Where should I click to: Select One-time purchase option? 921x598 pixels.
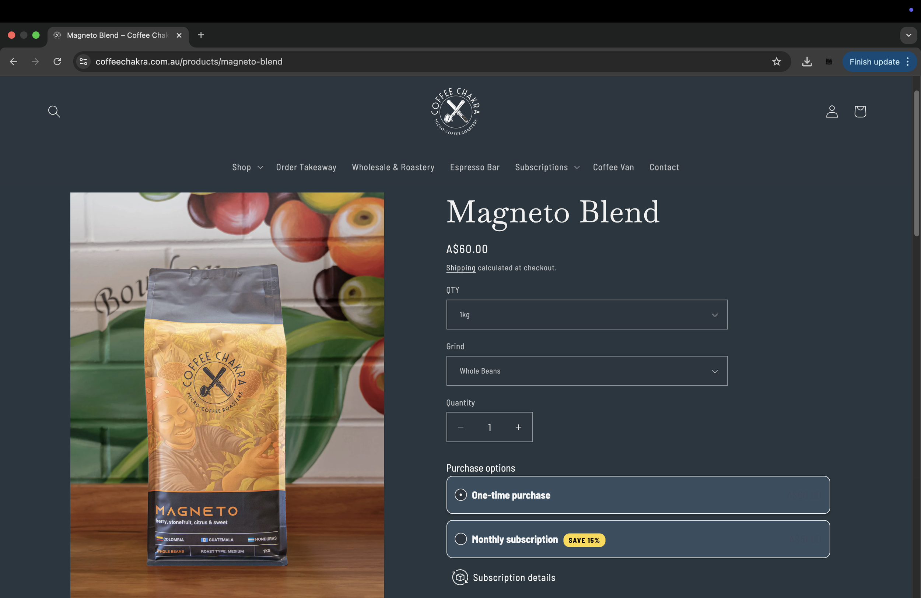(x=638, y=495)
